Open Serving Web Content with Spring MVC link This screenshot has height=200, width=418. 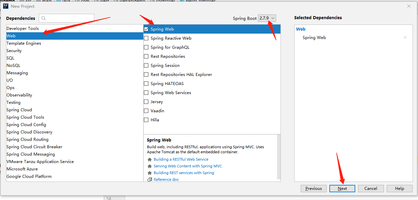click(188, 166)
